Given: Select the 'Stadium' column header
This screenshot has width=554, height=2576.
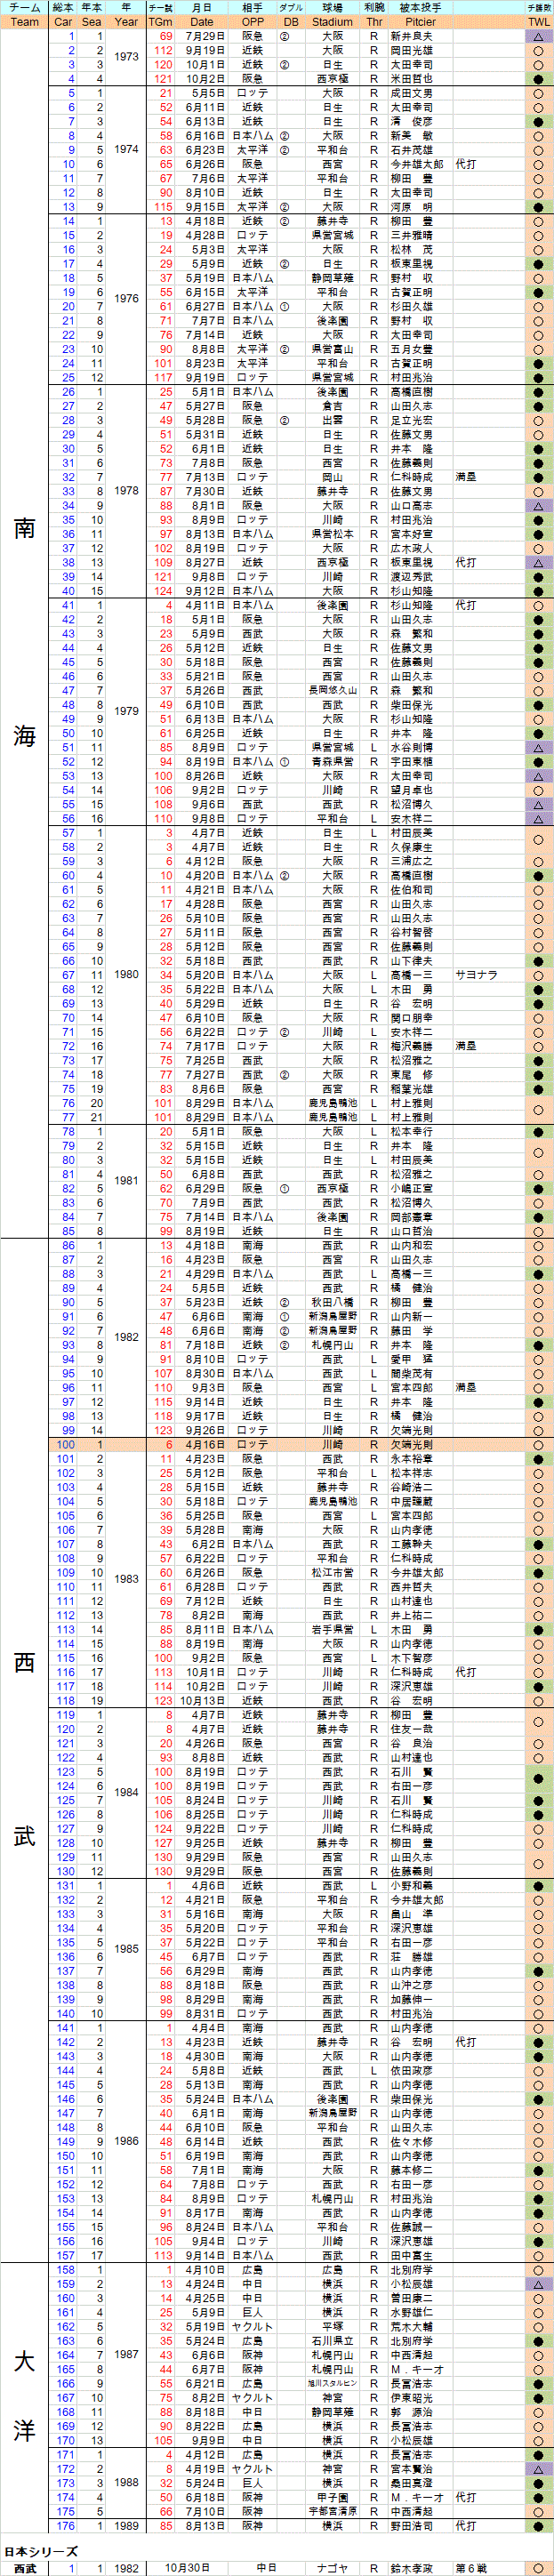Looking at the screenshot, I should [x=332, y=22].
